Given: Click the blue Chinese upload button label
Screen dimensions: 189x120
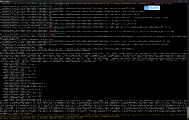Looking at the screenshot, I should pos(154,8).
